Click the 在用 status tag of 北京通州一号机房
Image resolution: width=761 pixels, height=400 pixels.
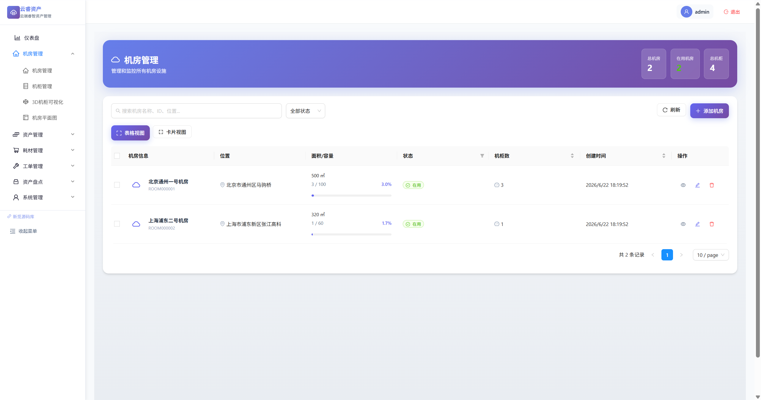coord(413,185)
